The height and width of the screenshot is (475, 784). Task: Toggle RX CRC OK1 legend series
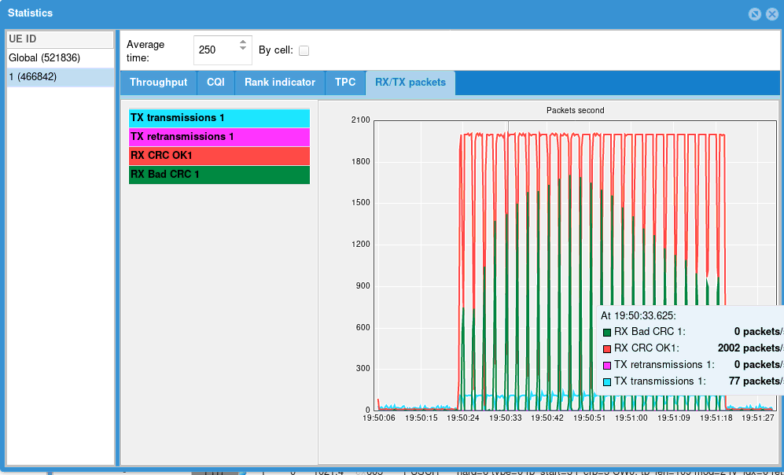click(219, 156)
